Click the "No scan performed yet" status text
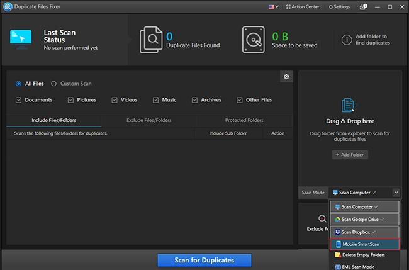This screenshot has height=270, width=409. (70, 48)
